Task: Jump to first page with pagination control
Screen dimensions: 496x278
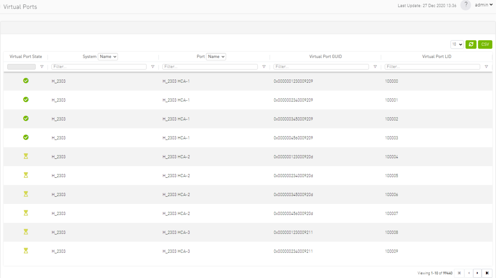Action: 459,273
